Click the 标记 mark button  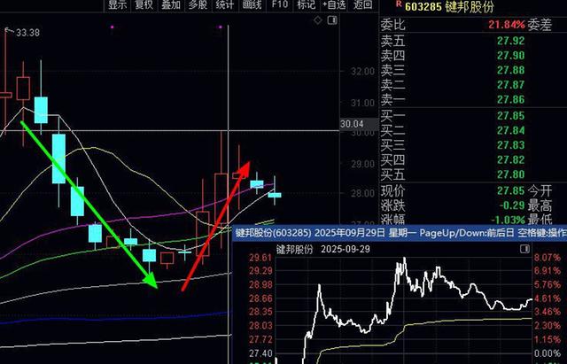pyautogui.click(x=306, y=4)
